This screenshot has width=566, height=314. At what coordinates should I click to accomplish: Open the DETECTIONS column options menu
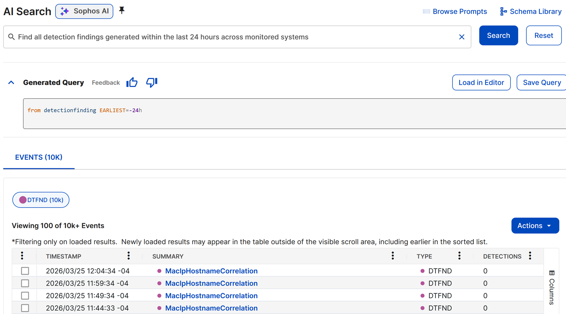530,256
